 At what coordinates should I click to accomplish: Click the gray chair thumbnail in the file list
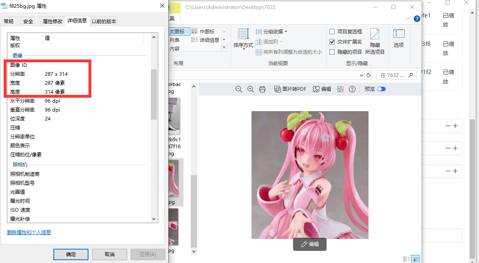click(x=174, y=116)
